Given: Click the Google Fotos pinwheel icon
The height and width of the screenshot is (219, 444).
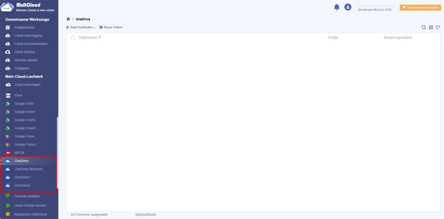Looking at the screenshot, I should pos(8,136).
